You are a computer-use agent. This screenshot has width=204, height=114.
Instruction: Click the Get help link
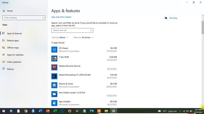173,18
